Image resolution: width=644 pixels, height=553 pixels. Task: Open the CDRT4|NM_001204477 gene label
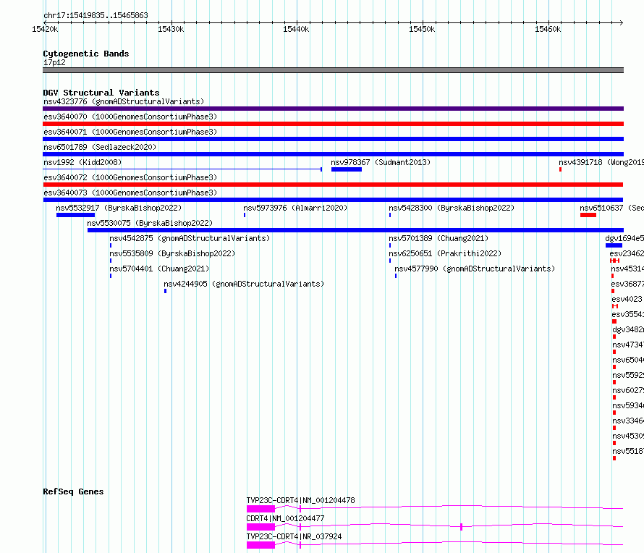click(x=285, y=518)
